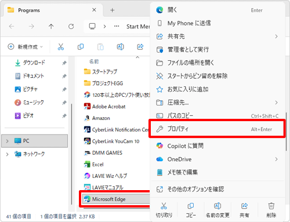Unpin the ダウンロード quick access pin

[x=64, y=63]
